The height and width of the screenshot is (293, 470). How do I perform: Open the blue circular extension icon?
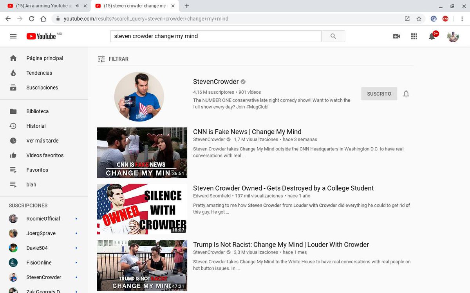(434, 19)
